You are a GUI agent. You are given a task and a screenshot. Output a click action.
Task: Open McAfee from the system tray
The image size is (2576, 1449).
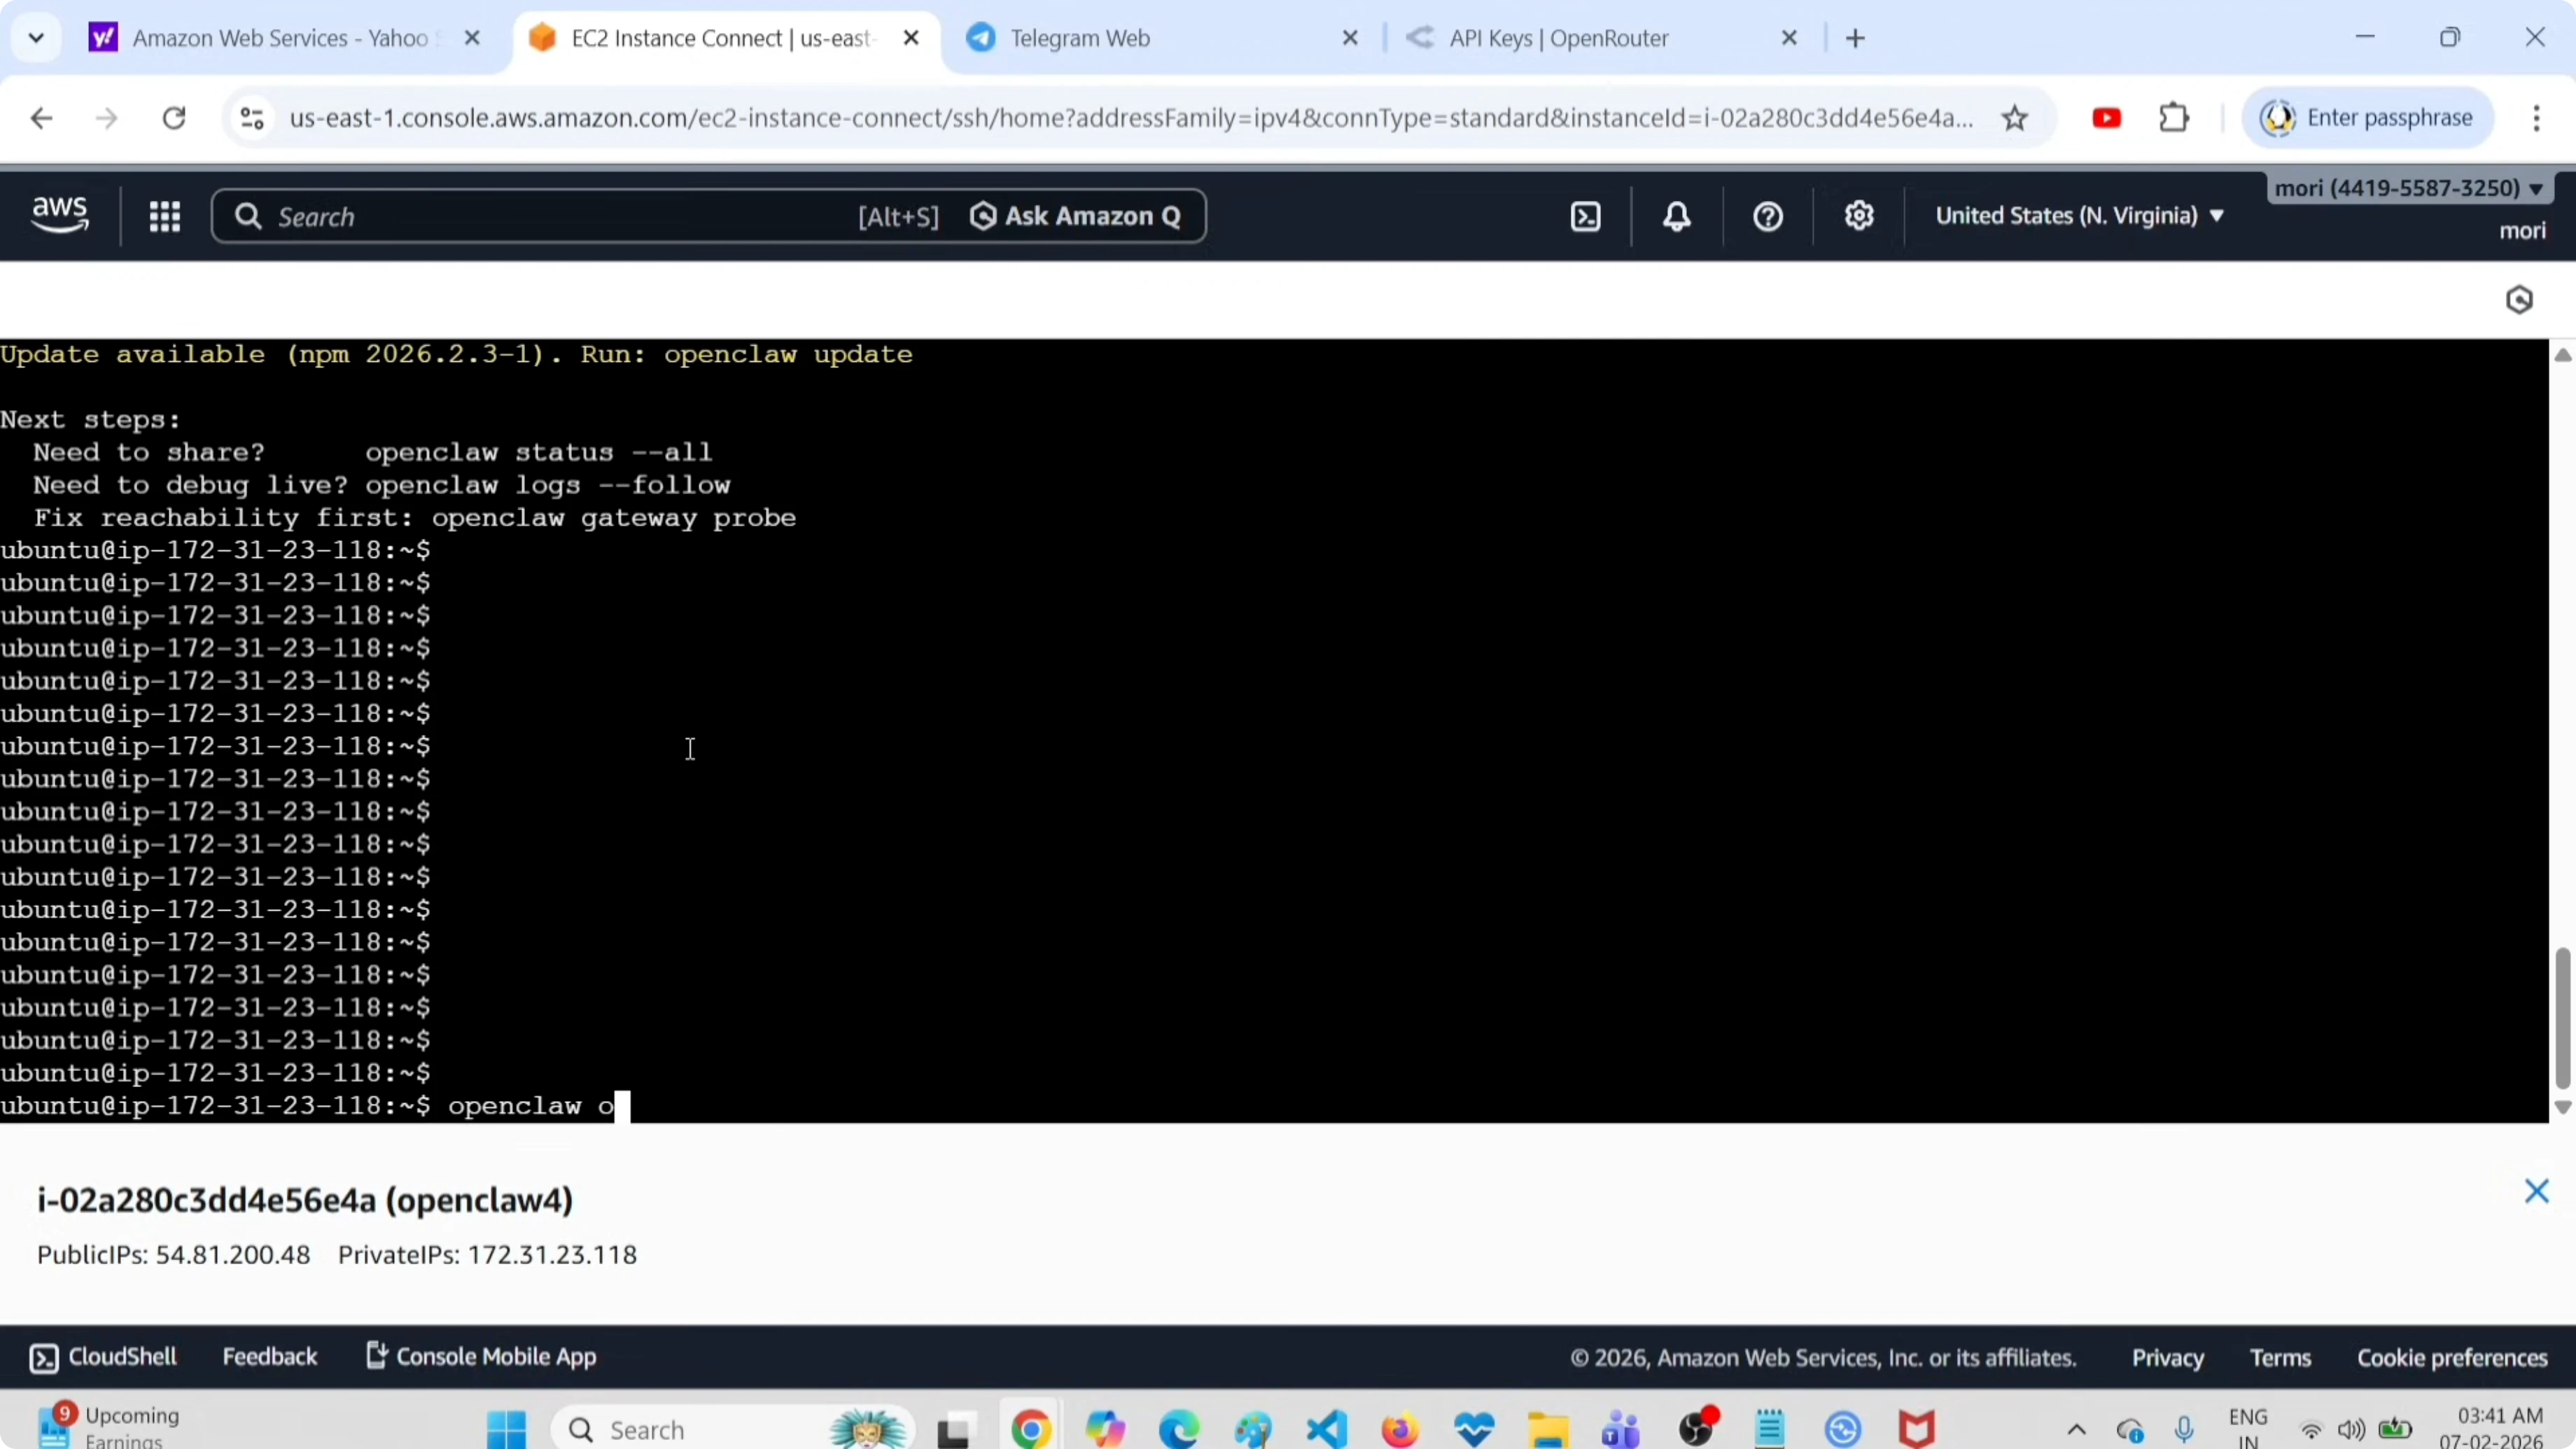(1916, 1428)
